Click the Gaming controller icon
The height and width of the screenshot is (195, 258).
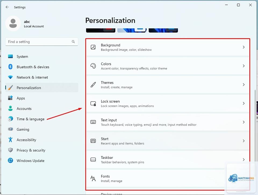coord(10,129)
